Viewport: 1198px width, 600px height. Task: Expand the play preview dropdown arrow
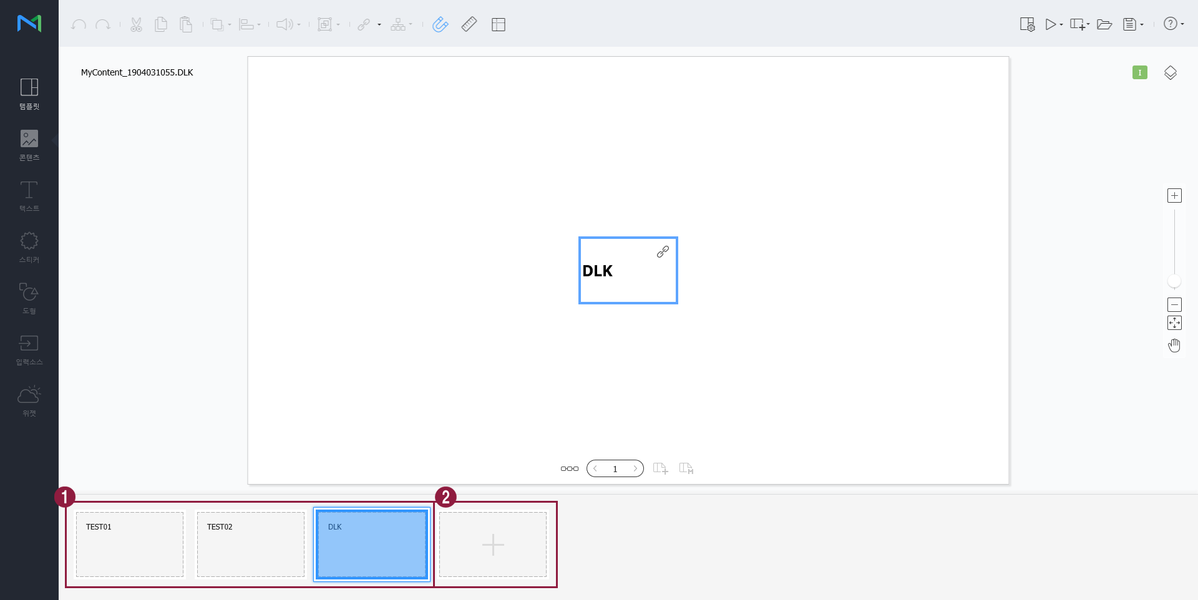click(1061, 25)
